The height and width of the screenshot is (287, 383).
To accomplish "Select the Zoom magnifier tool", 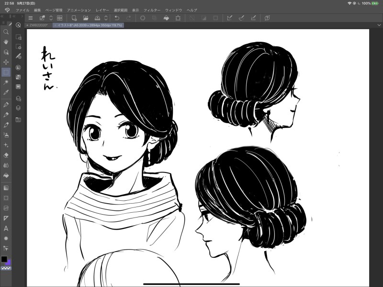I will click(x=6, y=32).
